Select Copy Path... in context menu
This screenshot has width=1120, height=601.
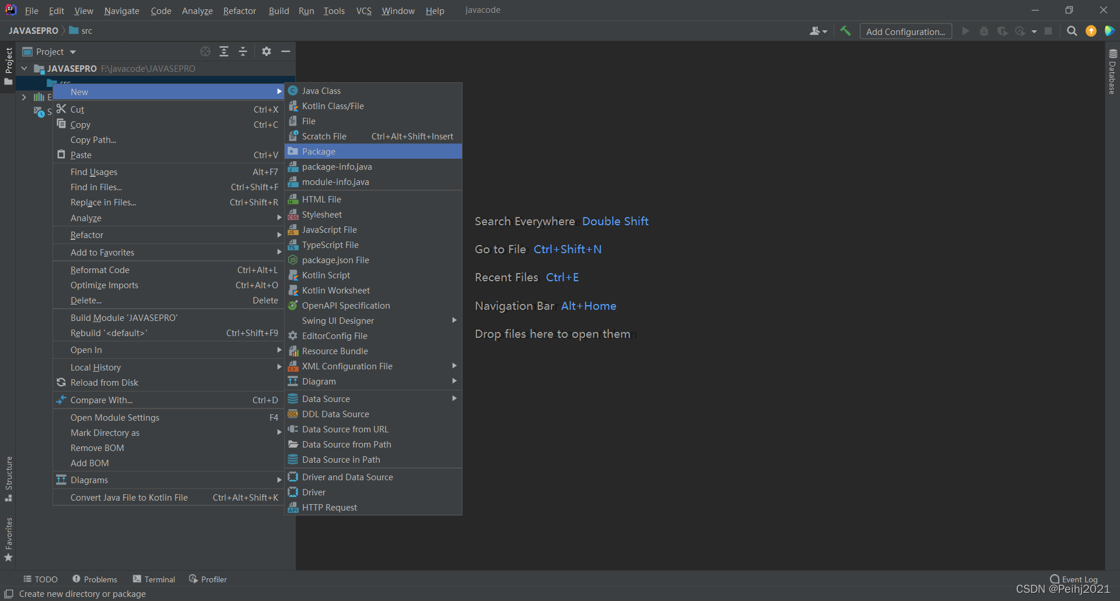coord(168,140)
